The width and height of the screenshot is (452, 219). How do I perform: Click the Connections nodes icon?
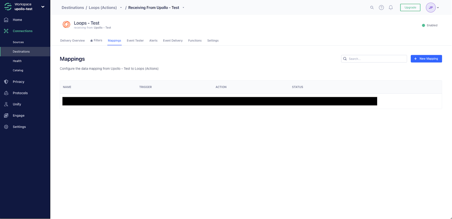click(x=6, y=31)
